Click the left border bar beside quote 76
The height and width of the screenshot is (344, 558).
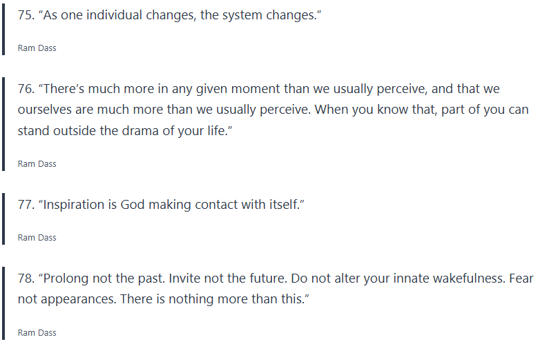(4, 123)
